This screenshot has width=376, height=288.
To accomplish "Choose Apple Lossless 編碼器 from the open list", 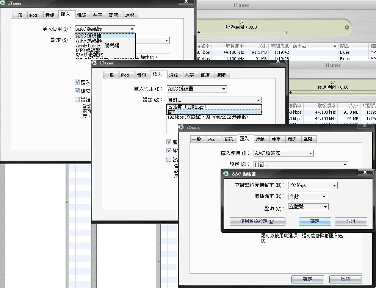I will [x=97, y=45].
